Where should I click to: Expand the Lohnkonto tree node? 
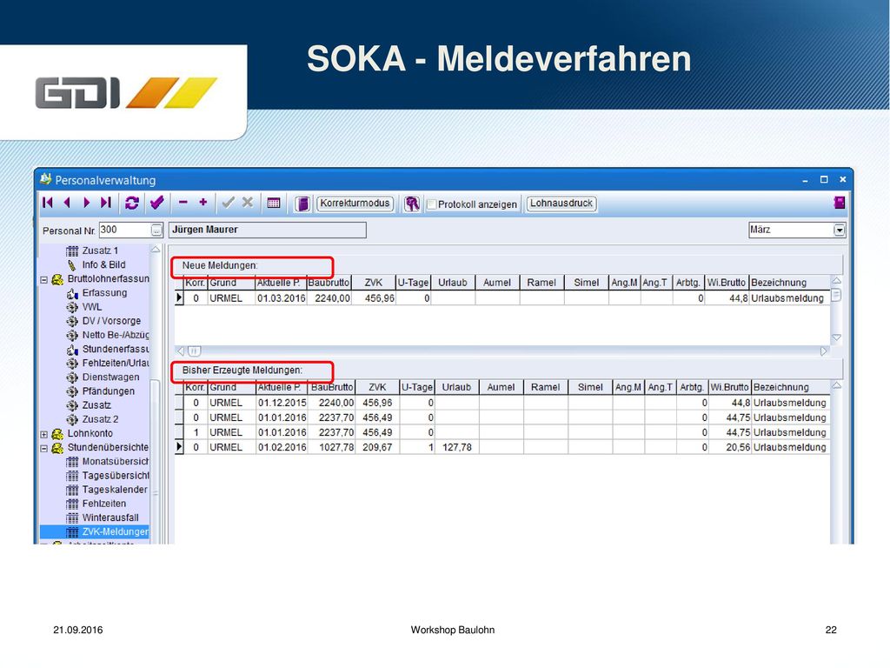click(x=43, y=434)
